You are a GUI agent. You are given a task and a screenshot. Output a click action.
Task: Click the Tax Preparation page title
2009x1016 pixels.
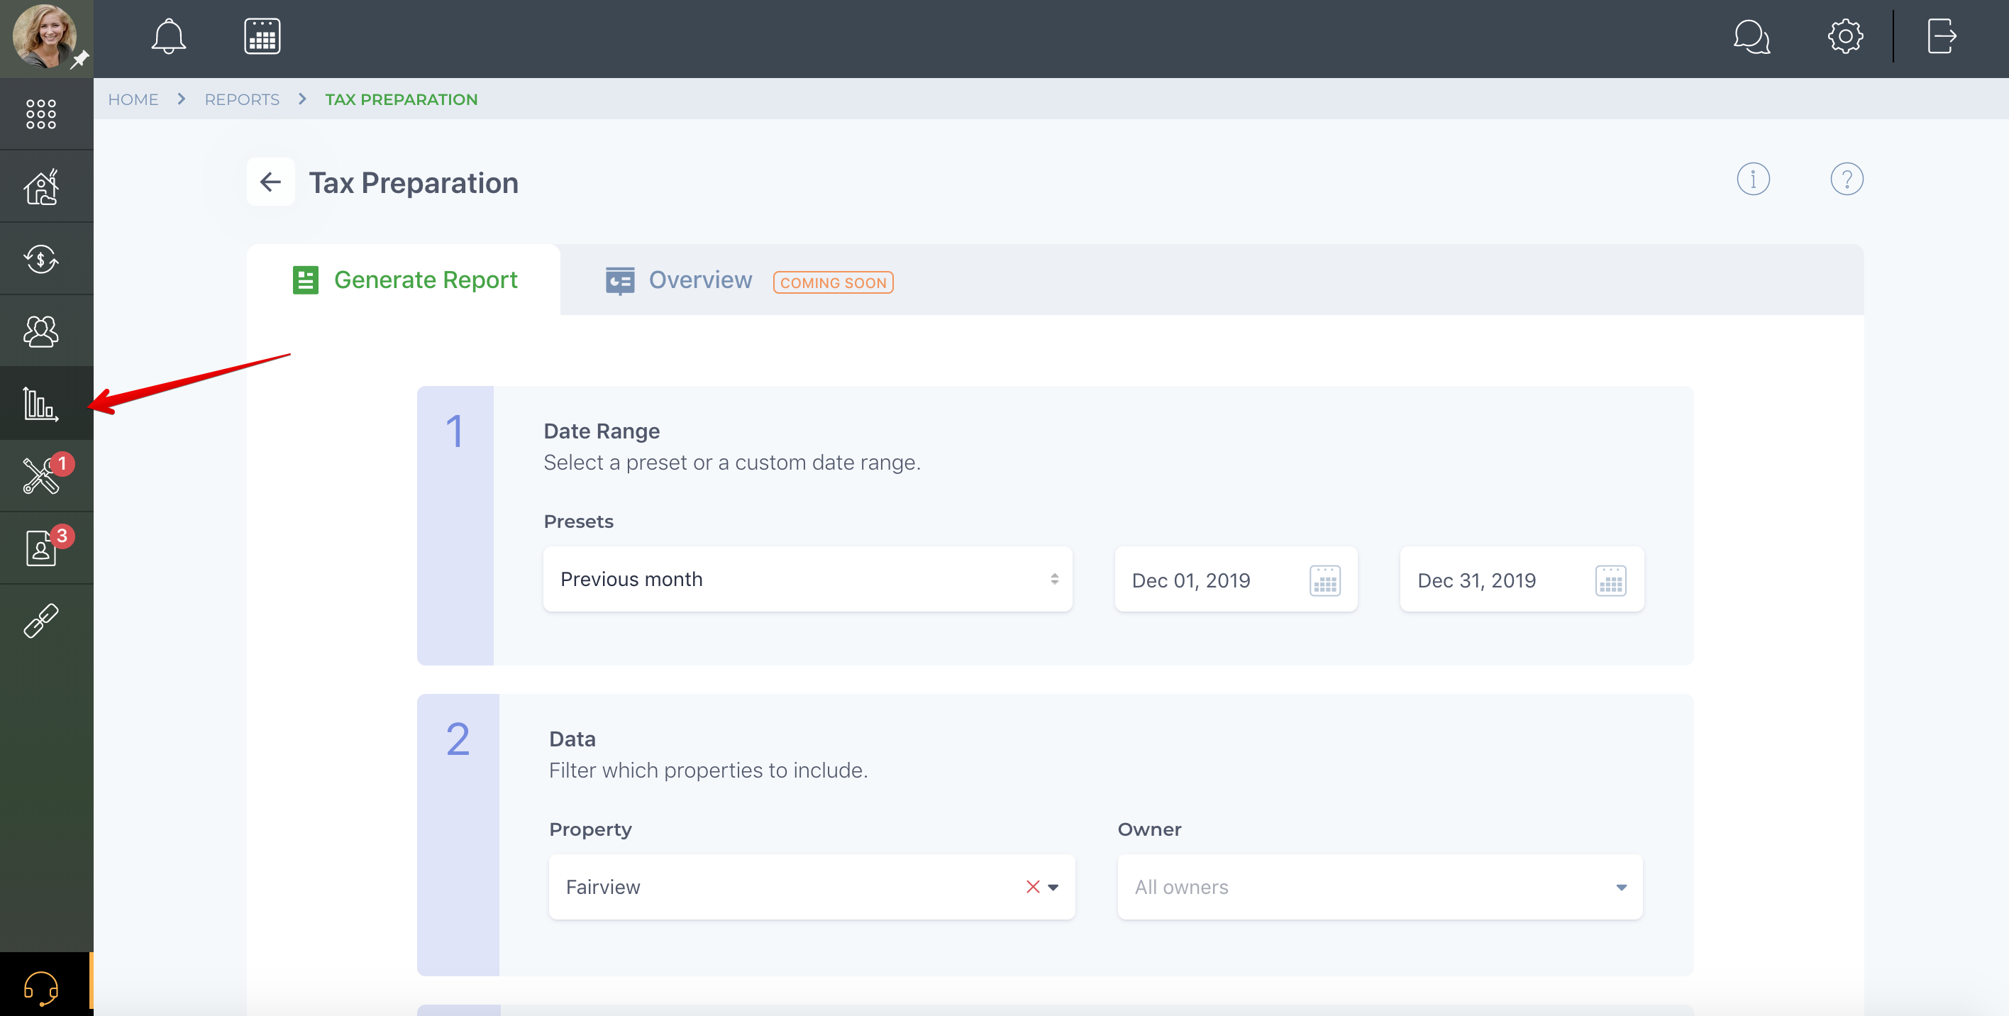[414, 182]
